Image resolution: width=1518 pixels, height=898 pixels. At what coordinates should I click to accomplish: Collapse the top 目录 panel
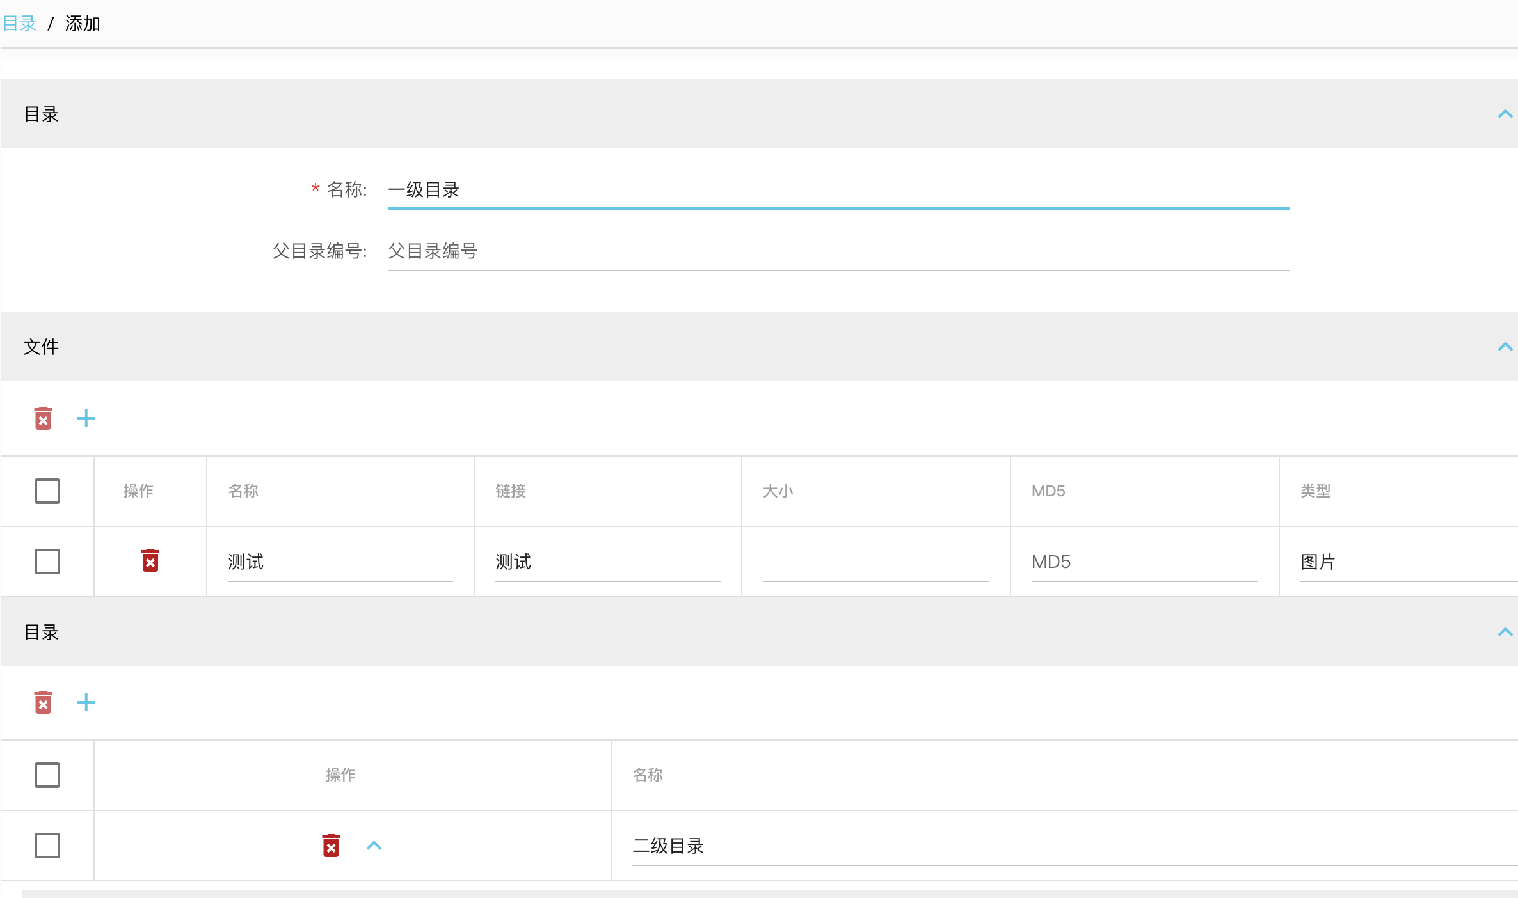[x=1505, y=114]
